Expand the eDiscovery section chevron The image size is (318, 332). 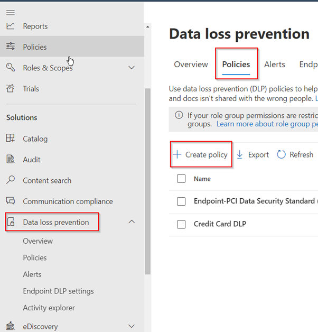tap(132, 327)
